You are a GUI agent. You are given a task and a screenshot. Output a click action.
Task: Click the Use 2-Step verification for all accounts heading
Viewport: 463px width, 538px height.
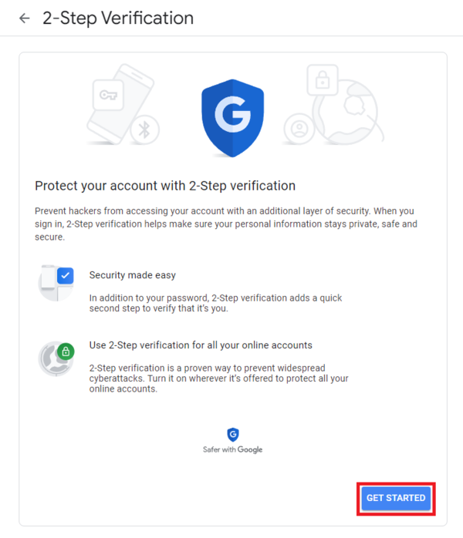click(201, 345)
